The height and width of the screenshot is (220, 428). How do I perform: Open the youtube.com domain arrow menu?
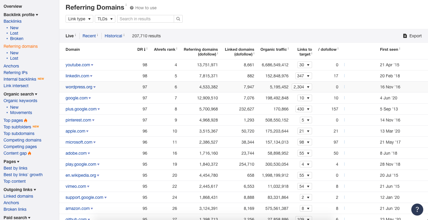coord(92,65)
